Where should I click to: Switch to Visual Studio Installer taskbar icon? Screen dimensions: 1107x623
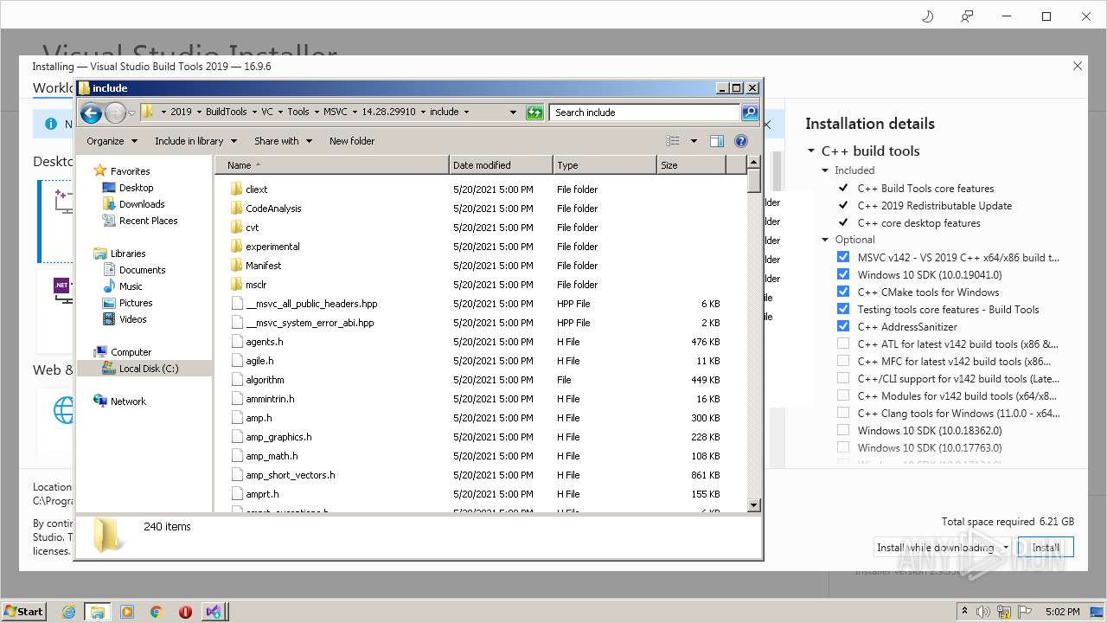coord(214,612)
